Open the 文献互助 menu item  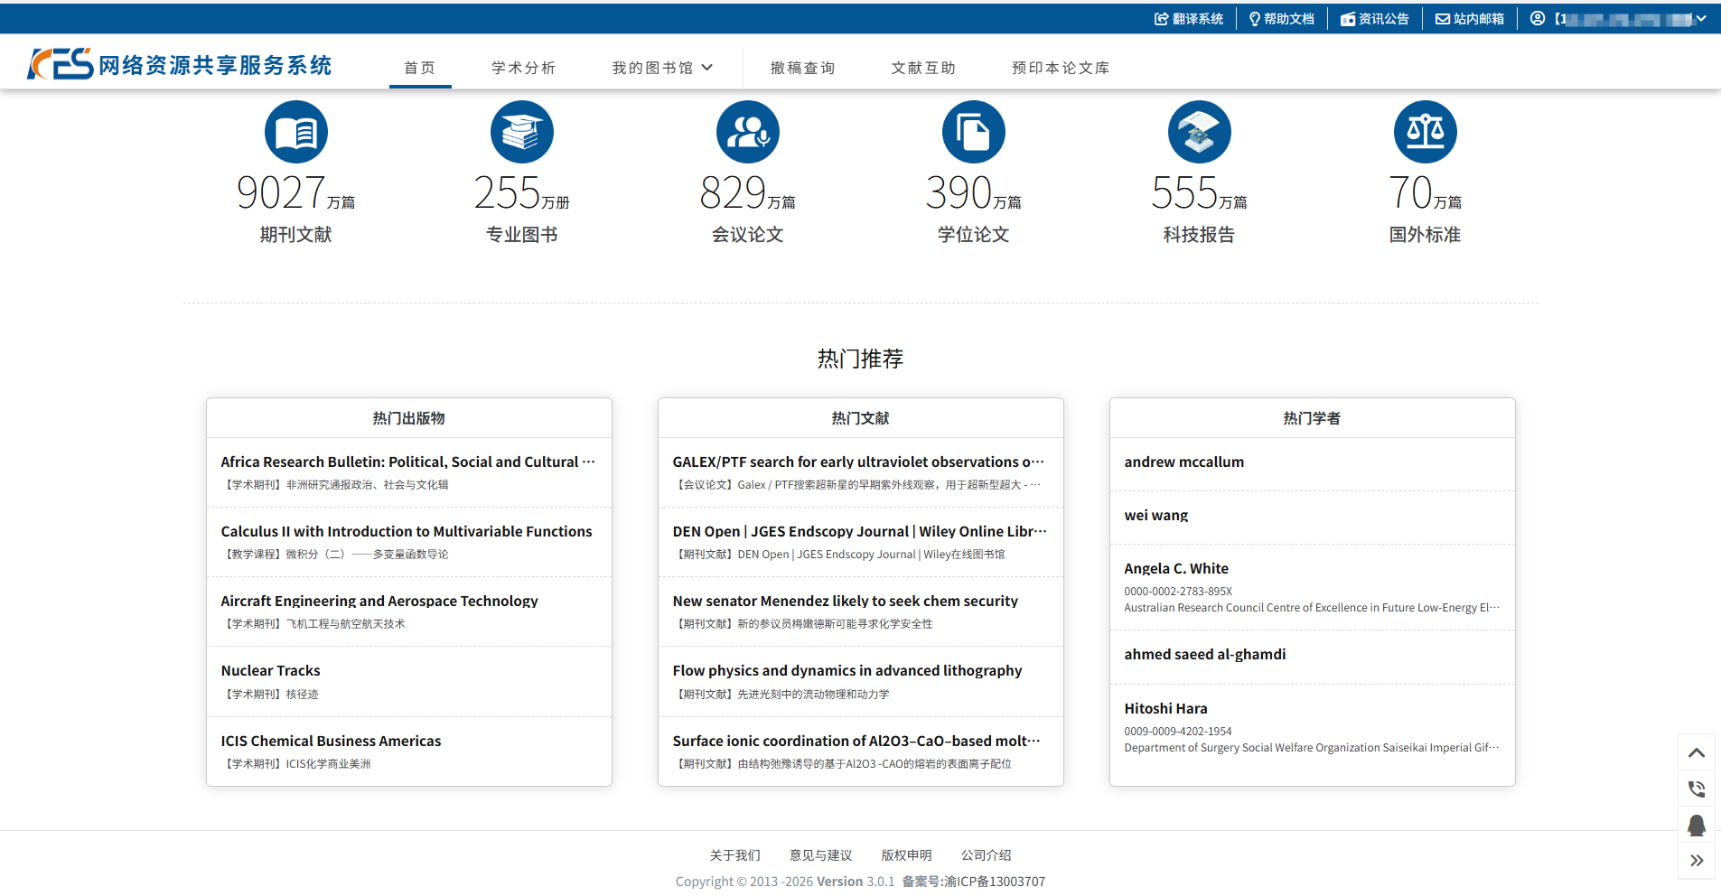coord(923,68)
